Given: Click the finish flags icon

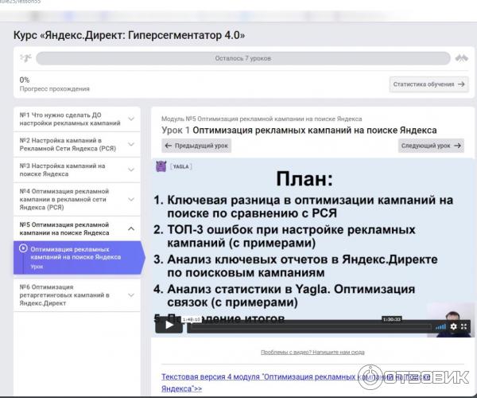Looking at the screenshot, I should (461, 58).
